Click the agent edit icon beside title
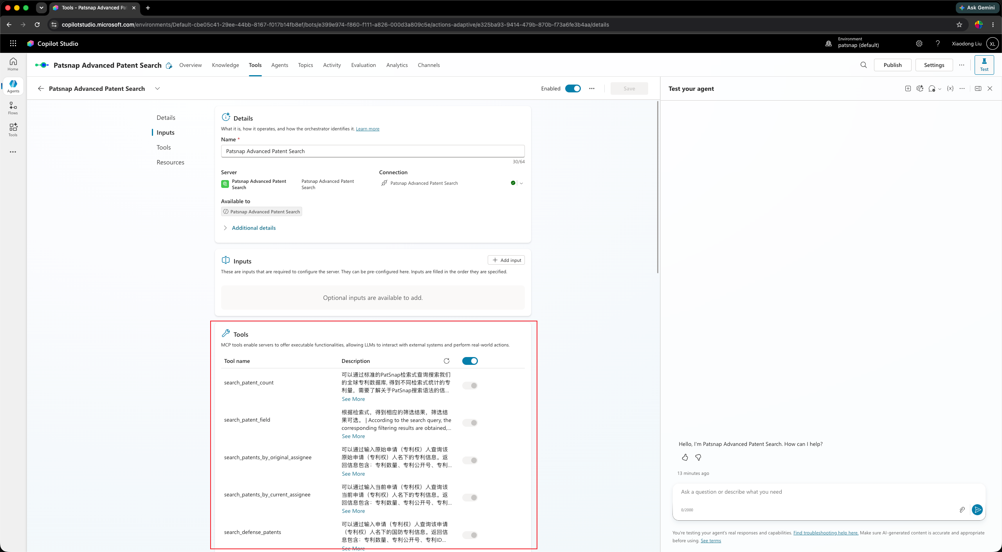Image resolution: width=1002 pixels, height=552 pixels. 169,65
